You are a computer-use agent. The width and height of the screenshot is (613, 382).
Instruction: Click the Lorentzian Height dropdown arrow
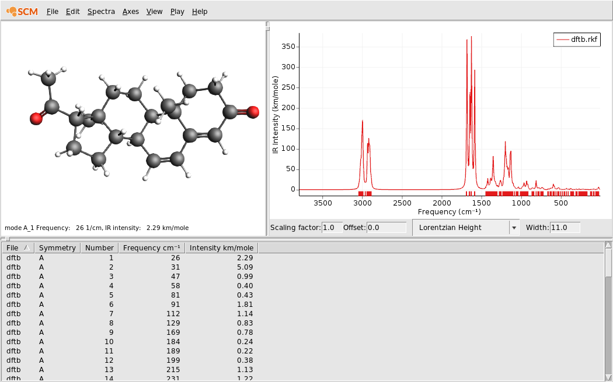tap(514, 228)
